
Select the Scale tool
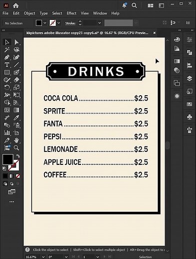pos(16,87)
